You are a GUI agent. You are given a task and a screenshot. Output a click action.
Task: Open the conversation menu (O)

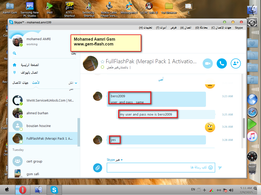click(x=201, y=28)
